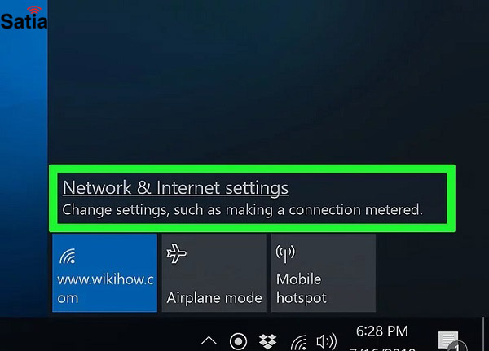Screen dimensions: 489x351
Task: Open the 6:28 PM clock flyout
Action: [382, 331]
